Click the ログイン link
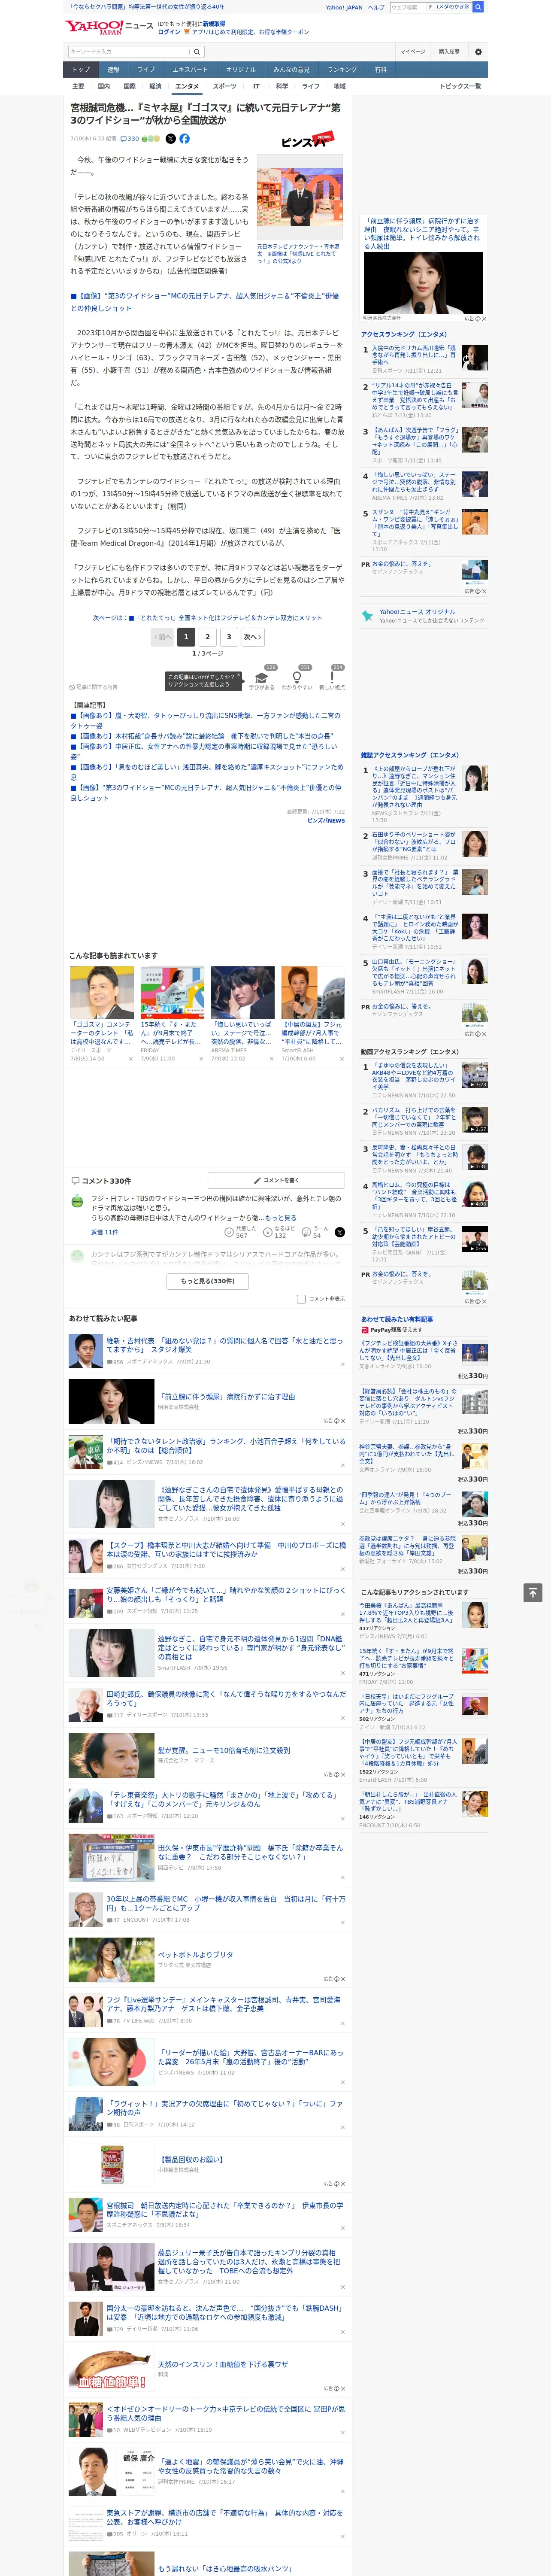 (x=169, y=32)
